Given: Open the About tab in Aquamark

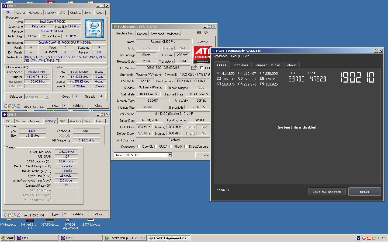Looking at the screenshot, I should [292, 65].
